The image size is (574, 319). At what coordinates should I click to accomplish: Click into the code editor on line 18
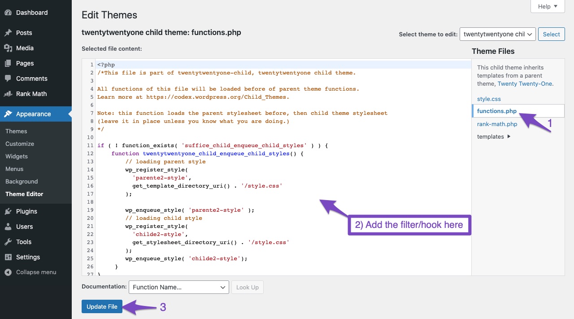coord(283,202)
